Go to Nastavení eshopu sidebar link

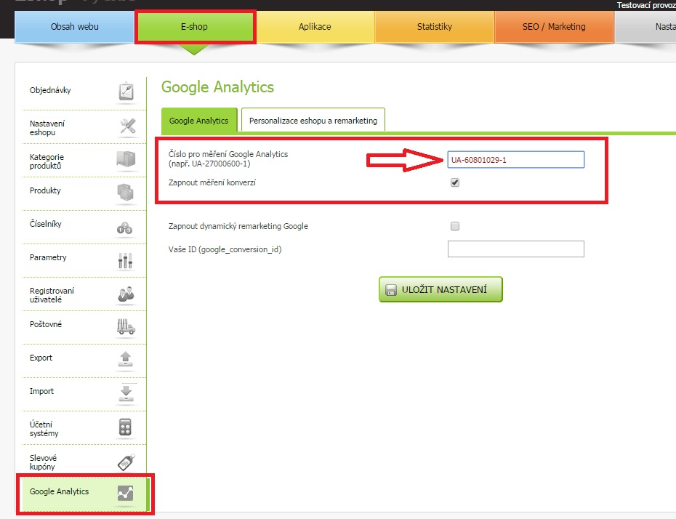pos(47,128)
